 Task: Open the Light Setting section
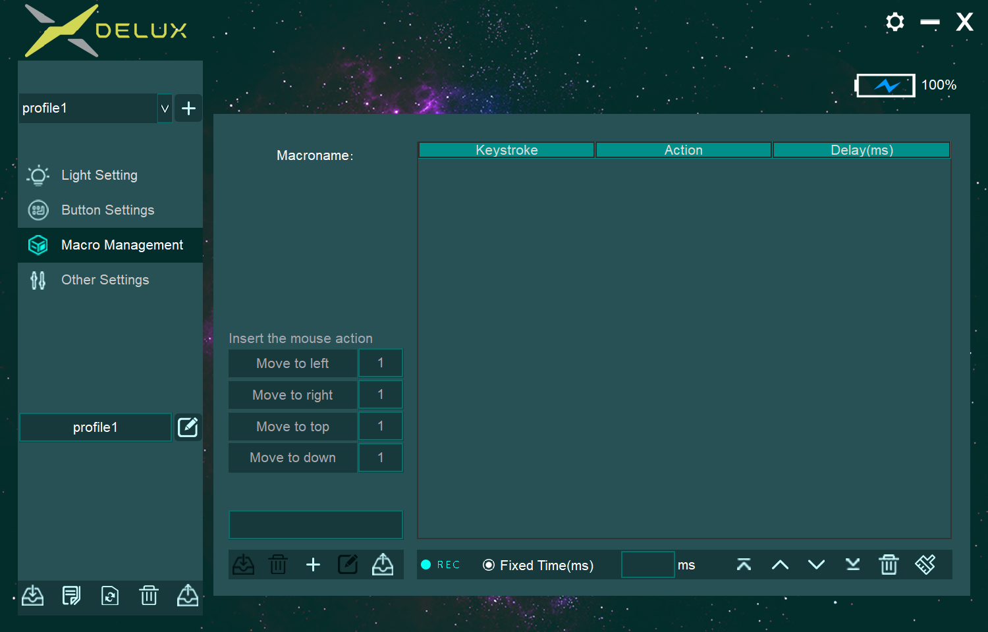pos(99,175)
